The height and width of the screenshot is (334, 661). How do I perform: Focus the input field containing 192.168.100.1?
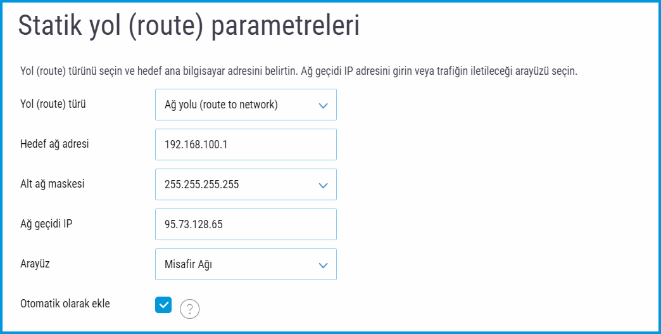(x=246, y=145)
